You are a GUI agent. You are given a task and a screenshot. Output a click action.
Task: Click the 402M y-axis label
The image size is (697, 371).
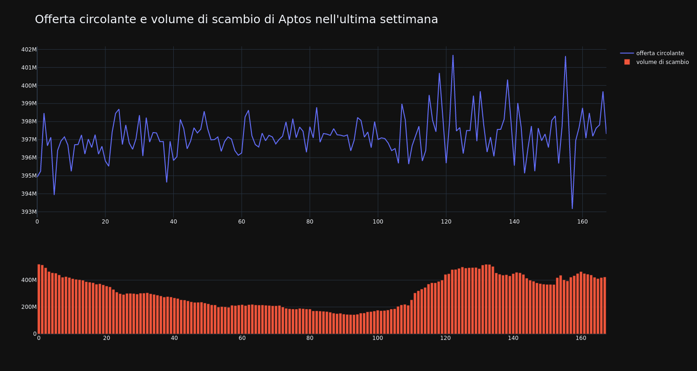pyautogui.click(x=29, y=50)
